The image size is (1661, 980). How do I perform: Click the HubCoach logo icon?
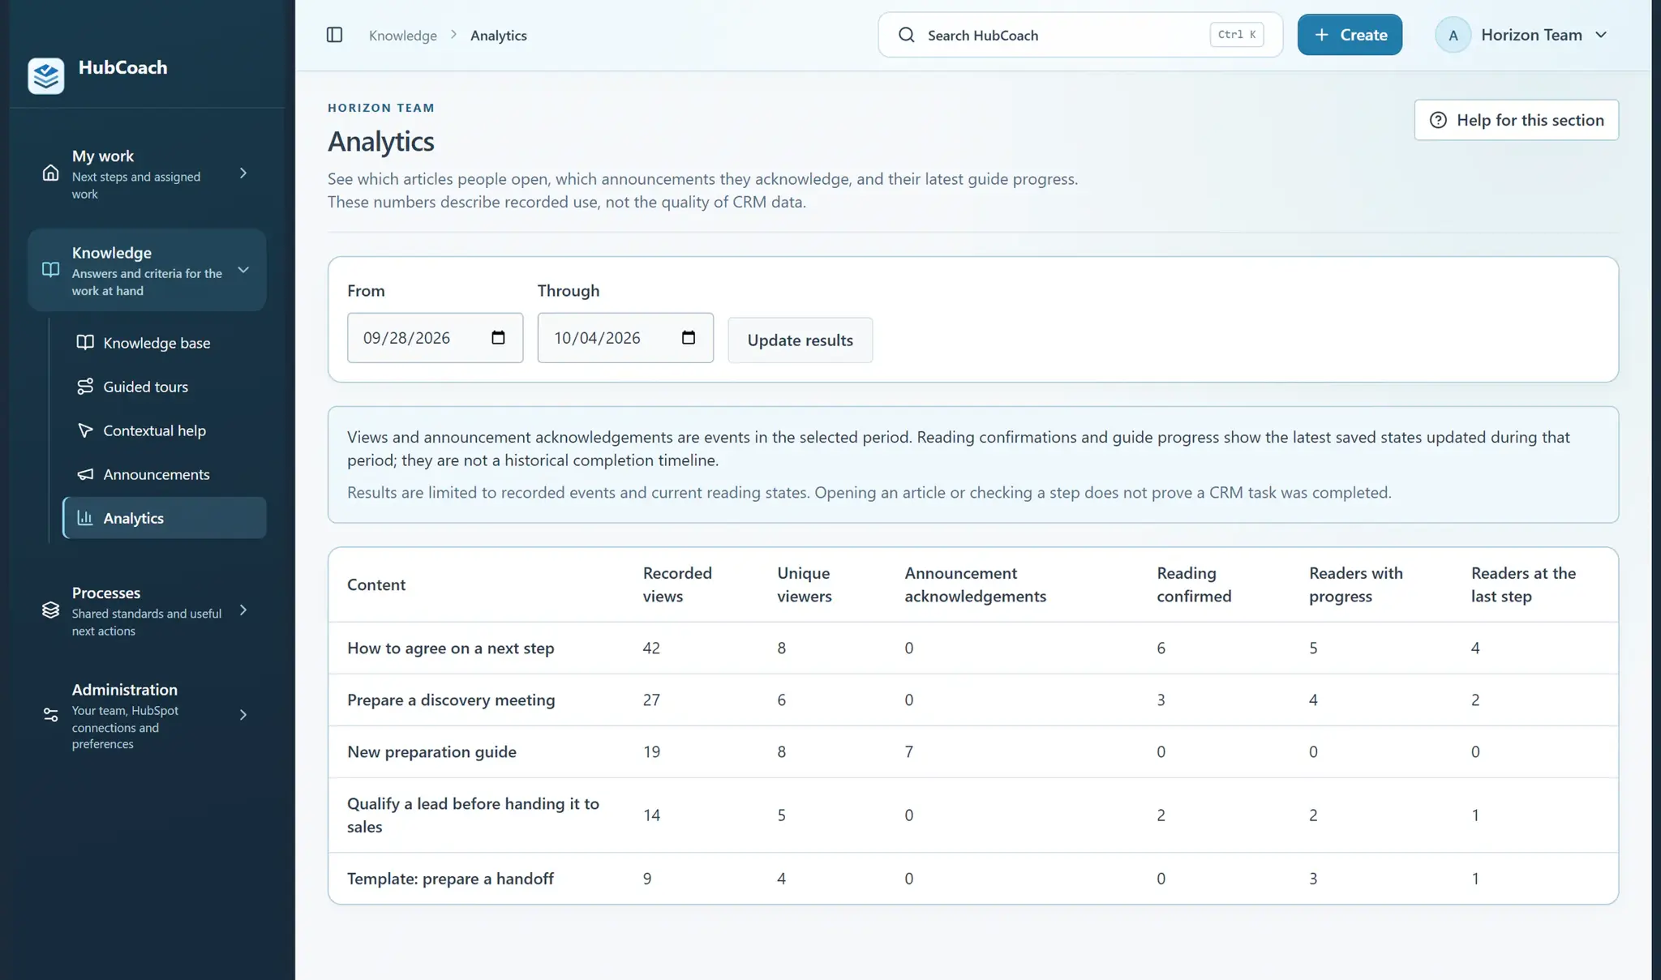click(x=46, y=76)
